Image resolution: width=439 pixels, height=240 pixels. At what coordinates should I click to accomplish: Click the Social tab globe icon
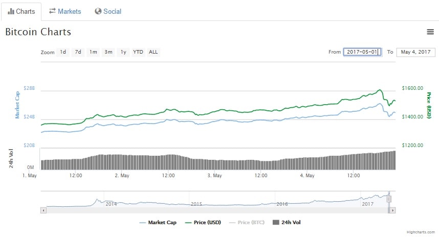(x=98, y=11)
